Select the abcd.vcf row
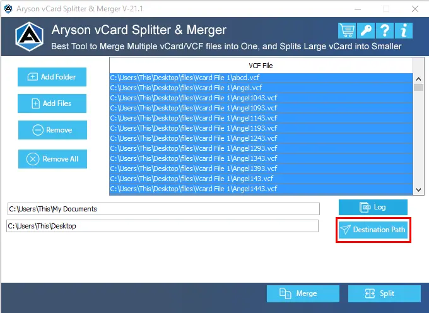Screen dimensions: 429x313 (x=261, y=78)
